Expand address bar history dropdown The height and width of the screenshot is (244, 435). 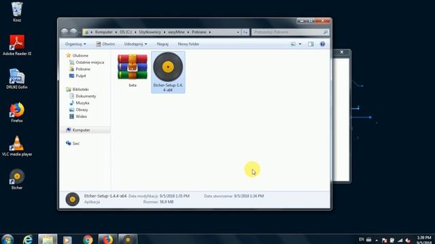tap(238, 32)
